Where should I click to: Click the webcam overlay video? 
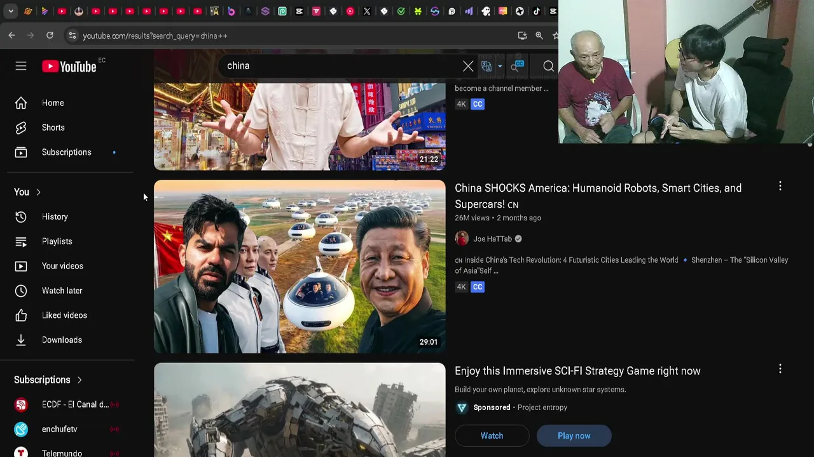click(x=686, y=72)
